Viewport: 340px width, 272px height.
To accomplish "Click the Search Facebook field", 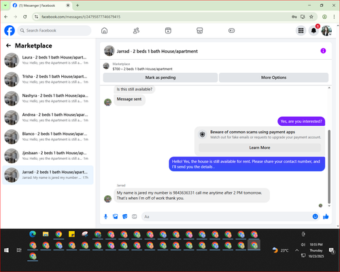I will coord(54,31).
